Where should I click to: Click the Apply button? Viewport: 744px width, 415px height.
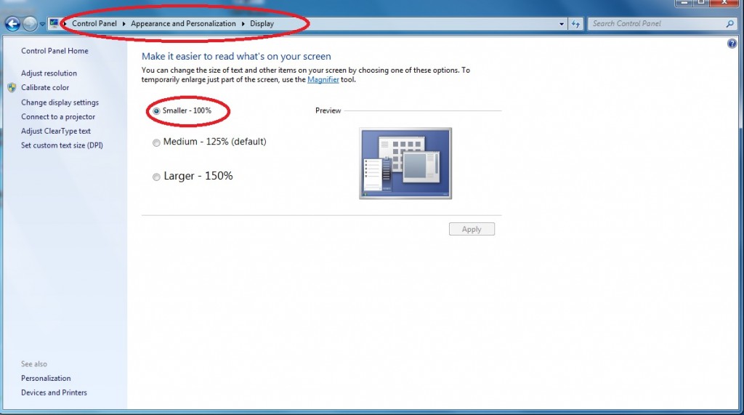(x=472, y=229)
